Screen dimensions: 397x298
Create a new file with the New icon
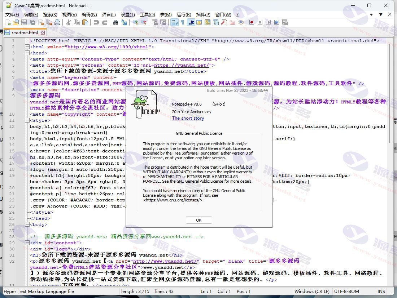coord(8,22)
